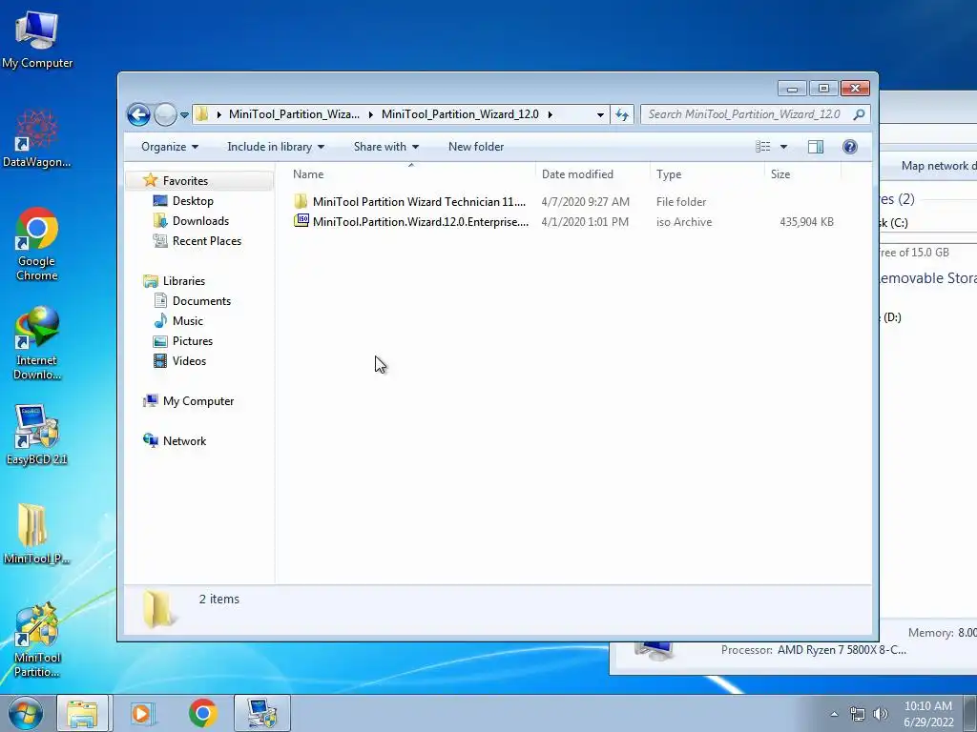Click the DataWagon desktop shortcut
This screenshot has width=977, height=732.
click(37, 139)
